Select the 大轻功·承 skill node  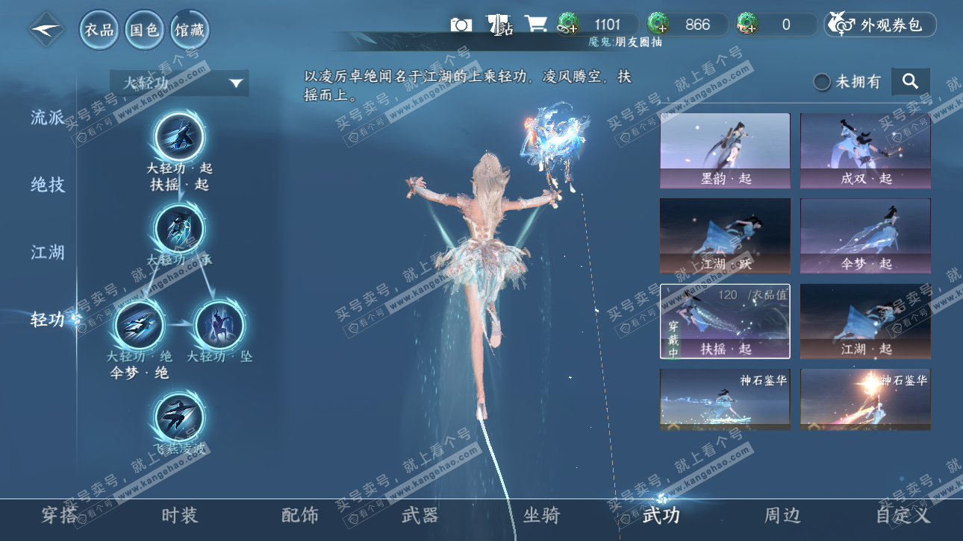point(179,228)
